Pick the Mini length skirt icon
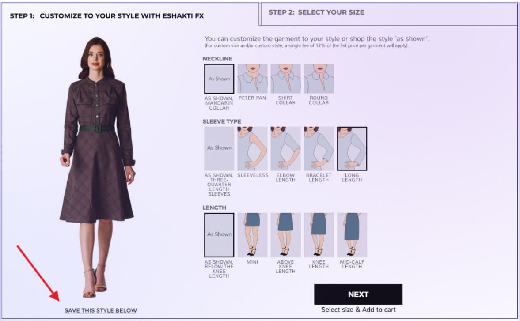Screen dimensions: 520x321 [252, 235]
